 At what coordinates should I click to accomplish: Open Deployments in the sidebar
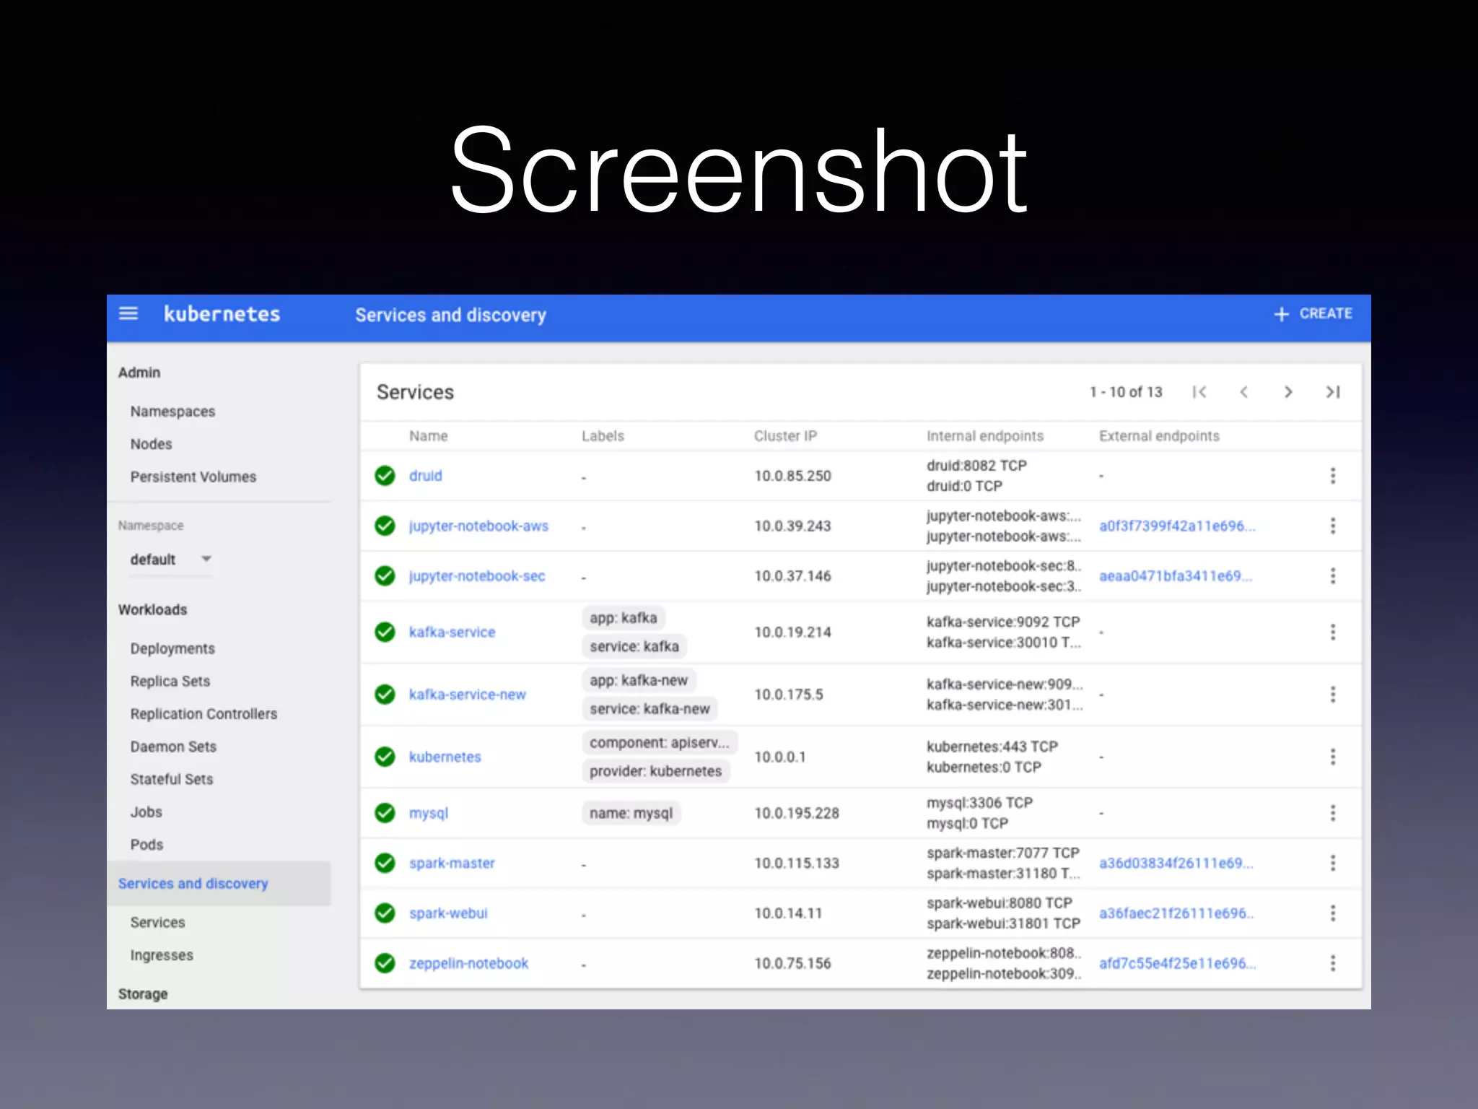coord(172,649)
